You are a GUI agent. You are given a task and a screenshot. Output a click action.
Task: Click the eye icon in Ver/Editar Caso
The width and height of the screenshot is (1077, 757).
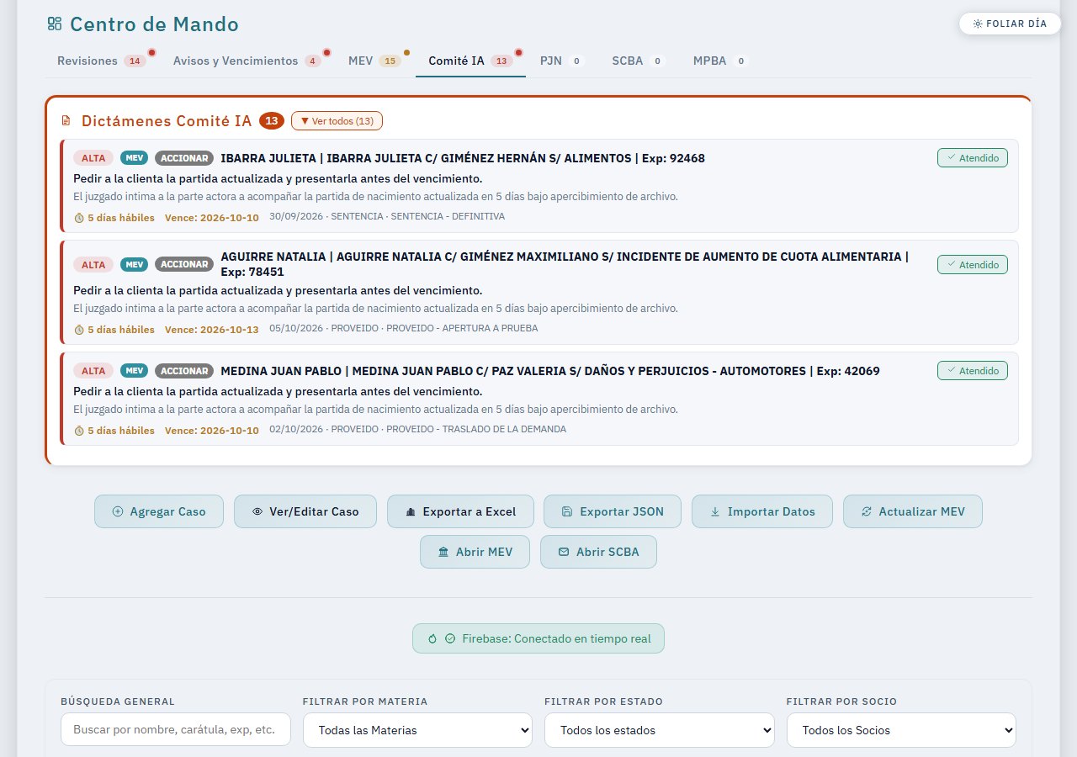coord(257,511)
